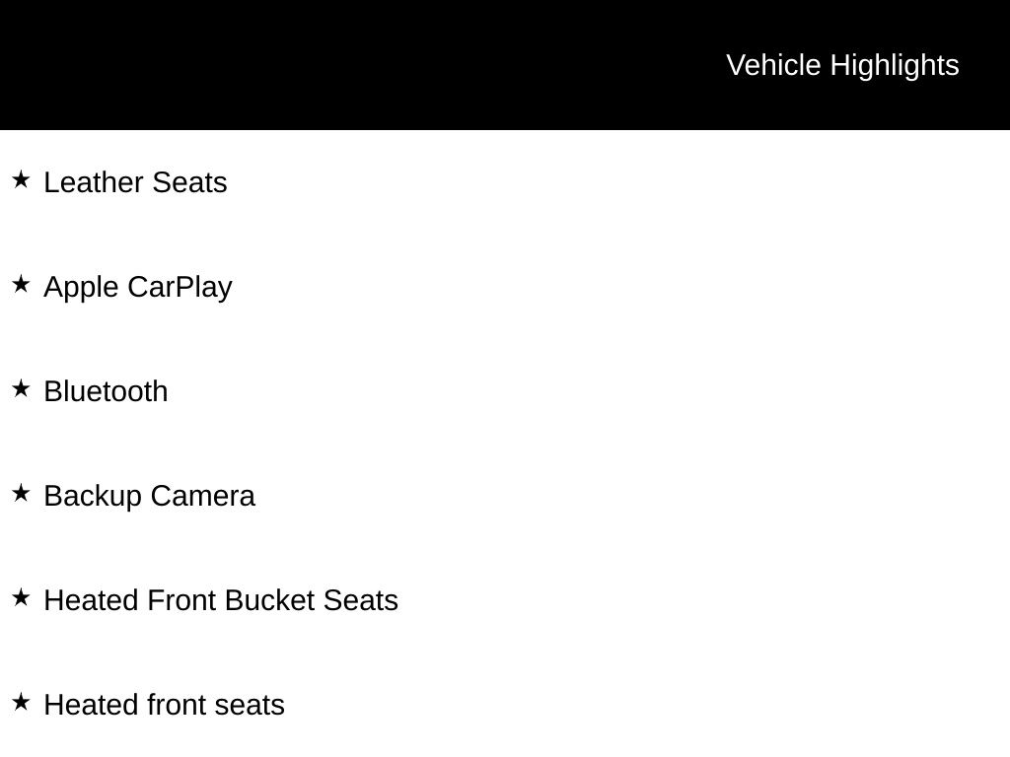Select the star bullet beside Bluetooth
Image resolution: width=1010 pixels, height=757 pixels.
pyautogui.click(x=21, y=388)
